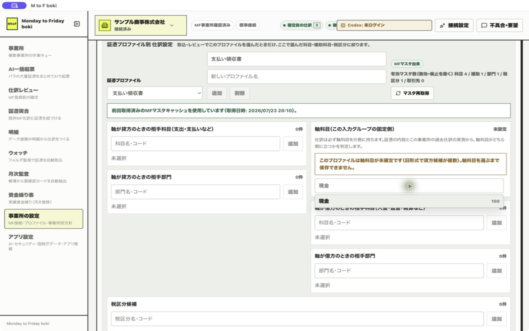
Task: Open 証憑突合 in the sidebar
Action: point(44,114)
